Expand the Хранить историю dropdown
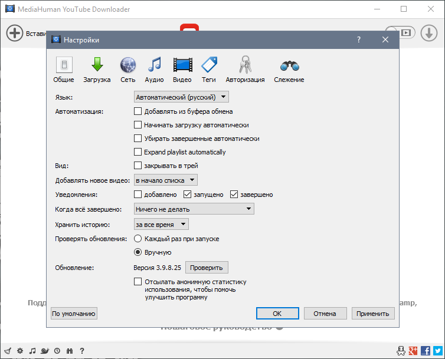Viewport: 445px width, 359px height. click(161, 225)
